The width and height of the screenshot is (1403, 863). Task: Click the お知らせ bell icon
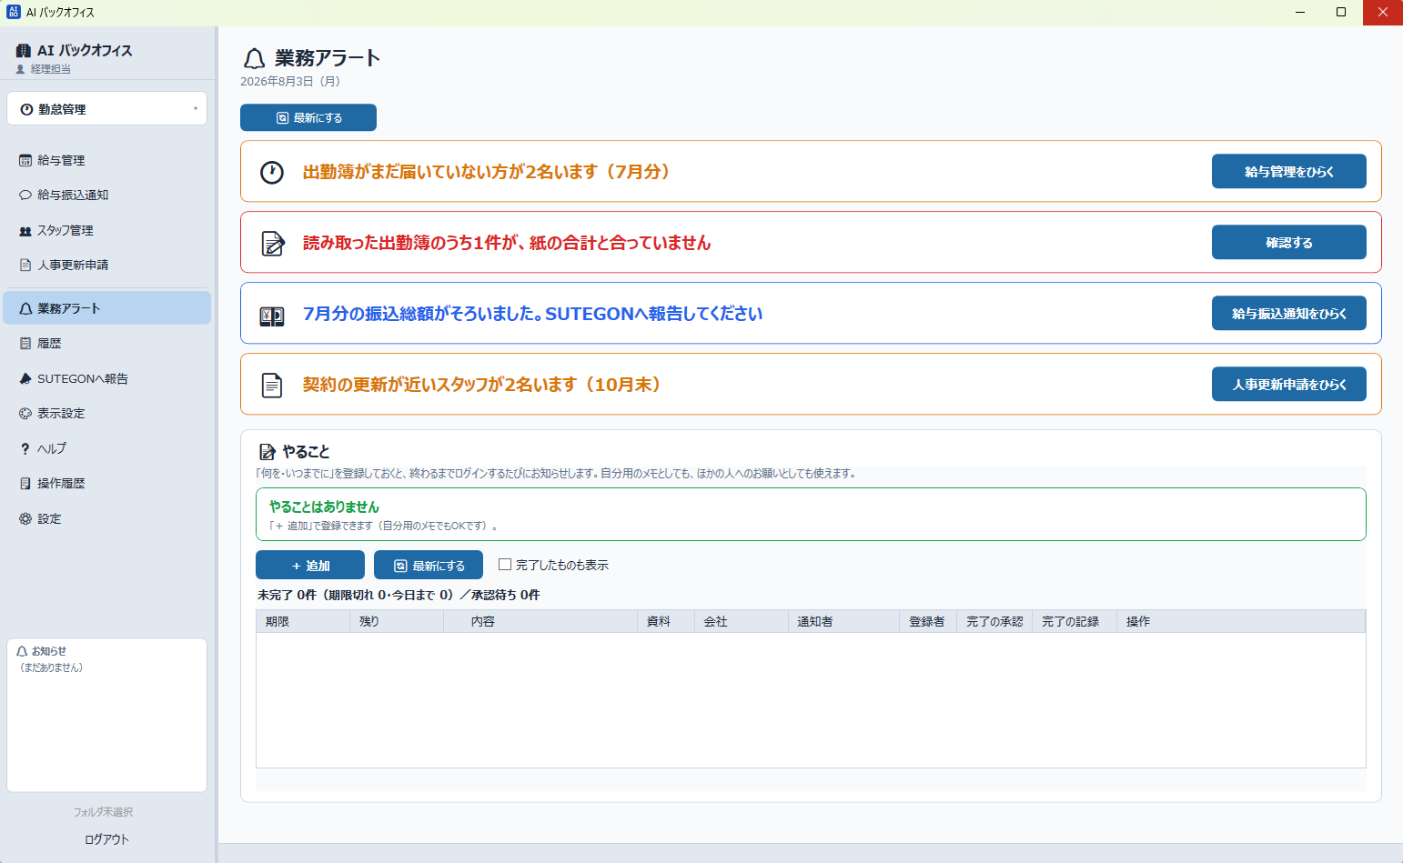(x=23, y=651)
